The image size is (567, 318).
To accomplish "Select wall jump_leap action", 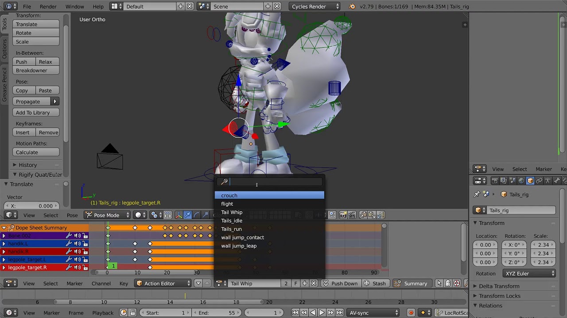I will pos(269,246).
